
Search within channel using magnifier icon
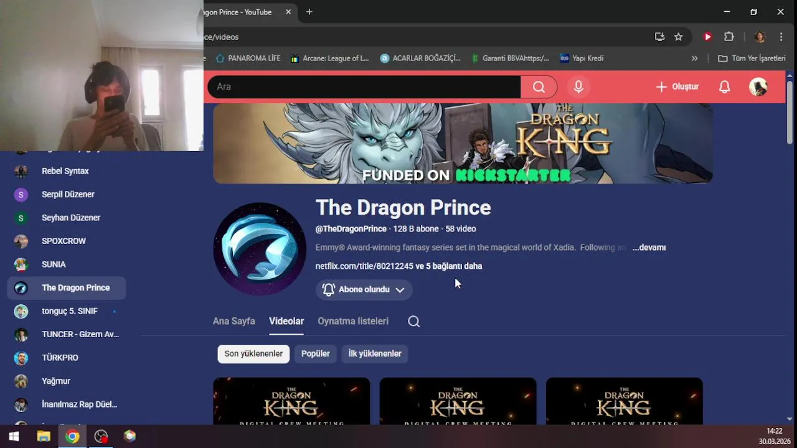point(414,322)
